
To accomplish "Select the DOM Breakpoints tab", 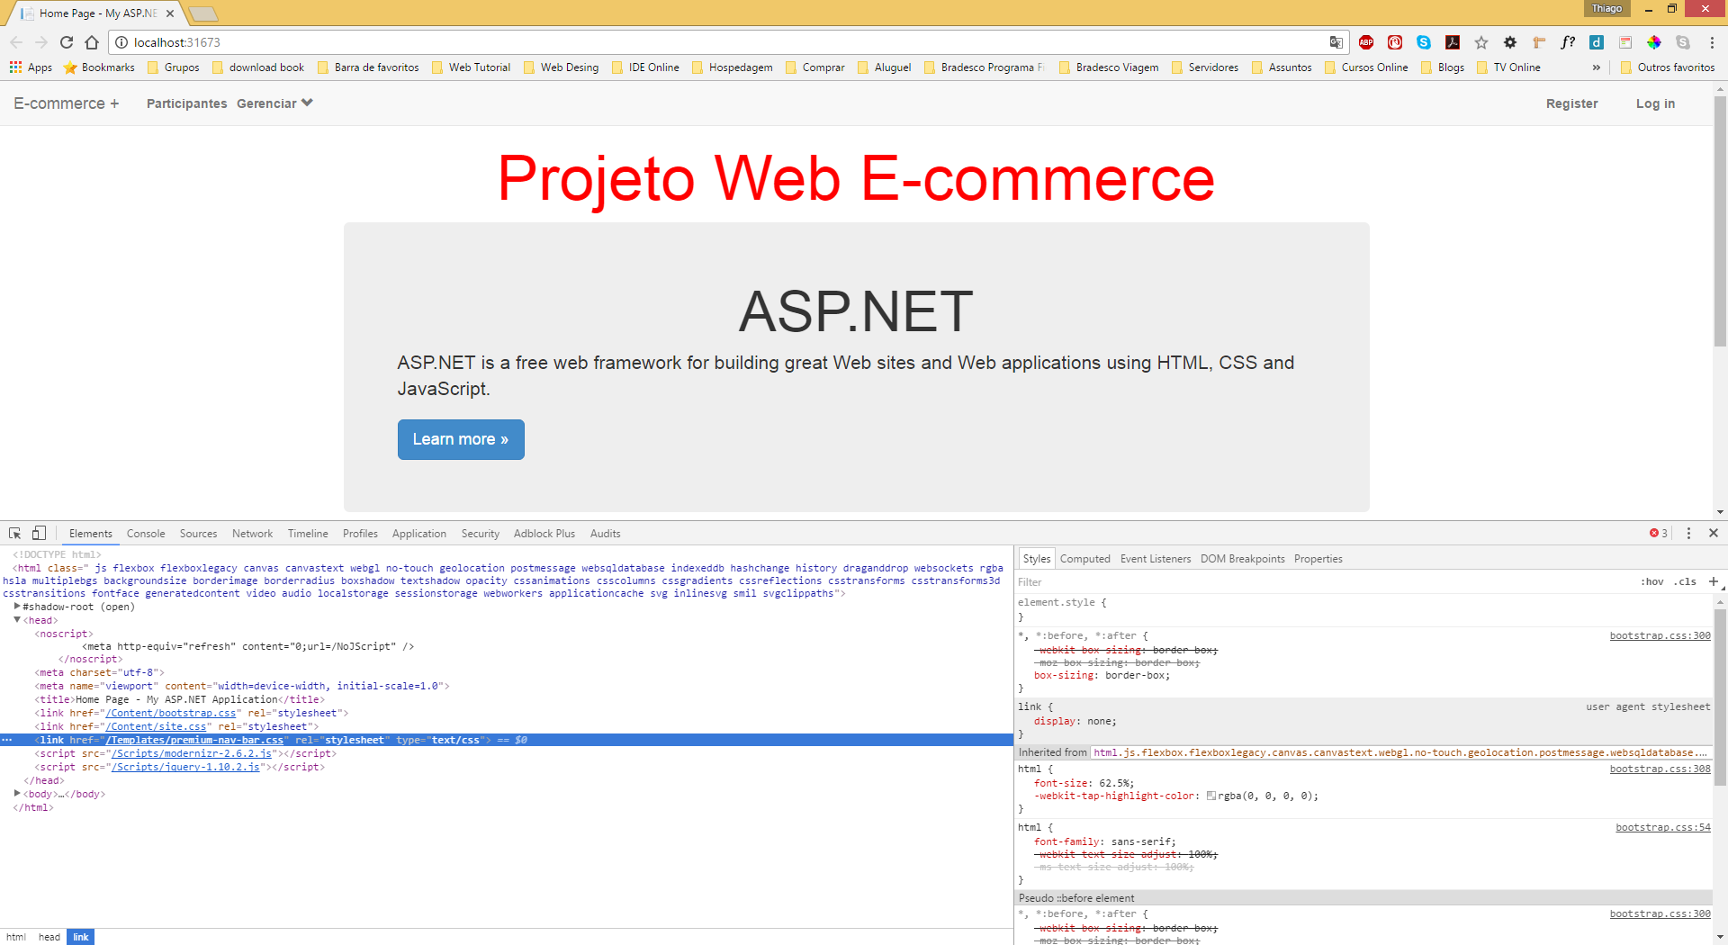I will (x=1243, y=559).
